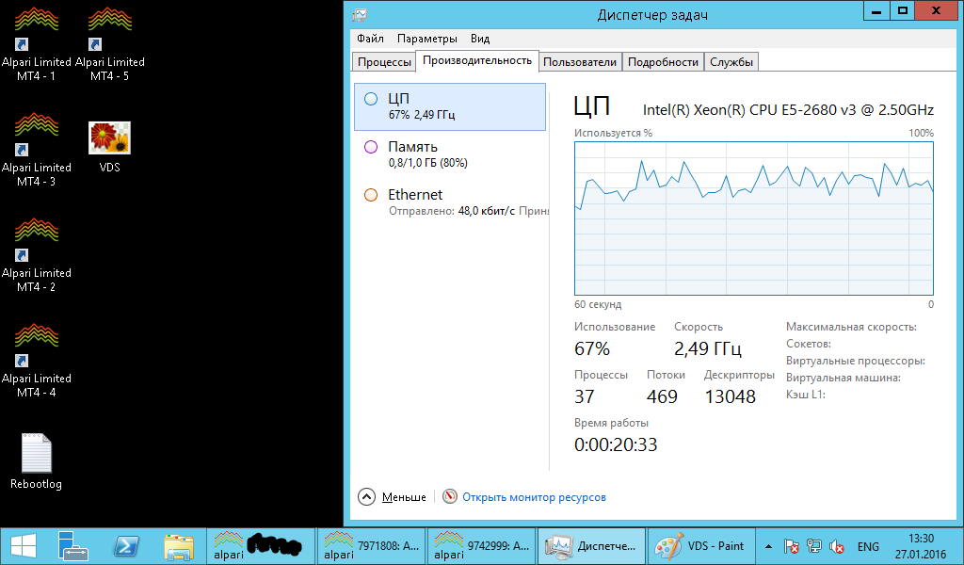Click the resource monitor icon
Image resolution: width=964 pixels, height=565 pixels.
(x=450, y=496)
